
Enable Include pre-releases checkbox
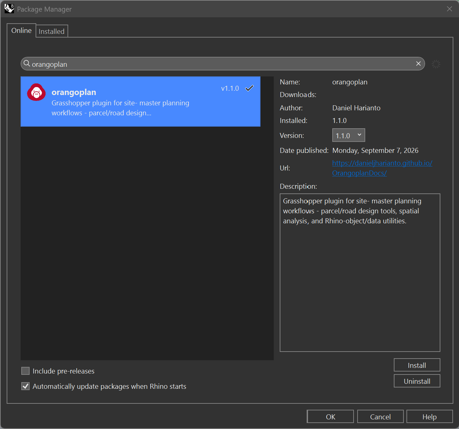pos(25,371)
